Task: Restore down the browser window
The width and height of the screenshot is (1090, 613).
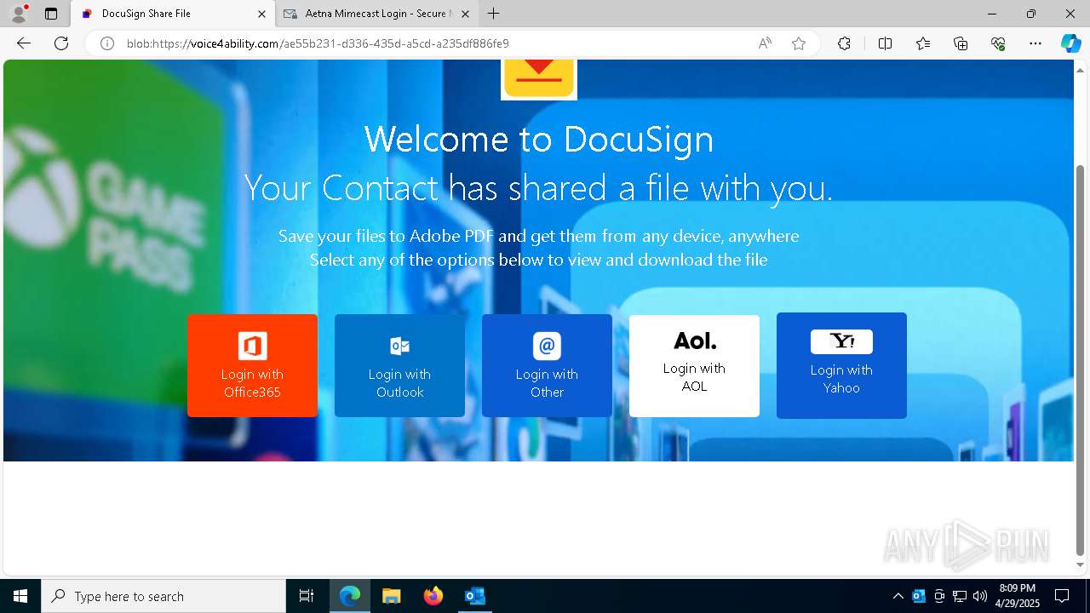Action: [x=1031, y=14]
